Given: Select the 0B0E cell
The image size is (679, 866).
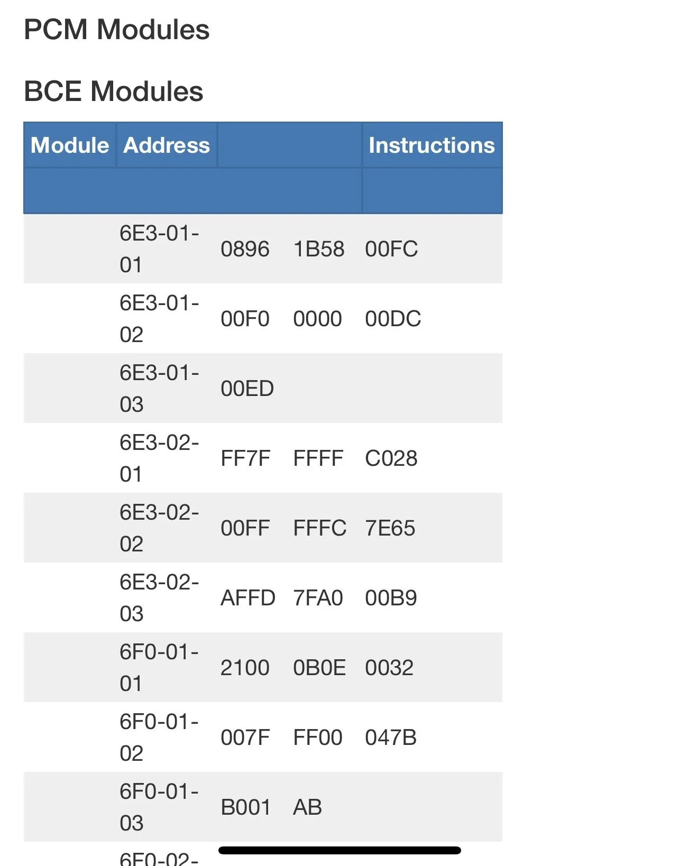Looking at the screenshot, I should (319, 668).
